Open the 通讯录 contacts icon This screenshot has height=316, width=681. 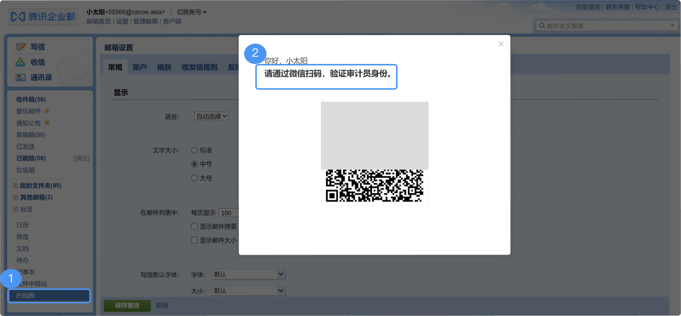[x=20, y=78]
